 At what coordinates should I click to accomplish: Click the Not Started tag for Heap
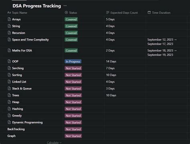(73, 102)
